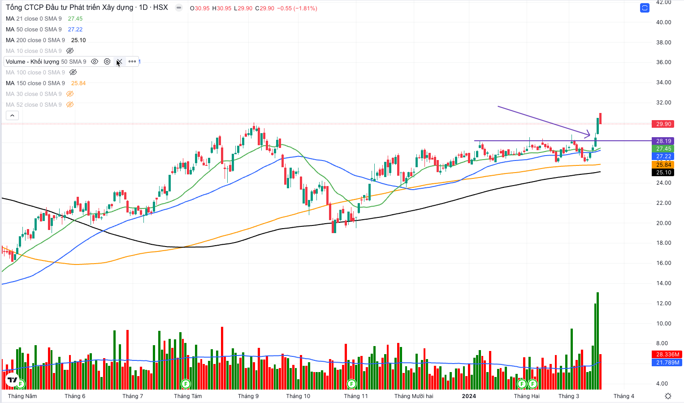Show the hidden MA 10 indicator
The height and width of the screenshot is (403, 684).
pos(70,51)
